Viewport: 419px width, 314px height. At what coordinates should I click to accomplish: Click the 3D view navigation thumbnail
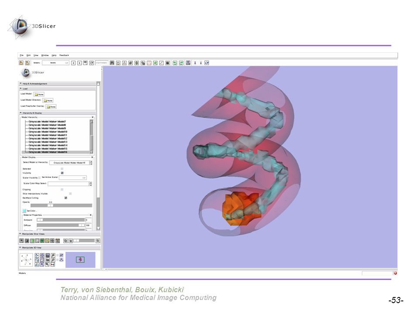click(x=80, y=259)
